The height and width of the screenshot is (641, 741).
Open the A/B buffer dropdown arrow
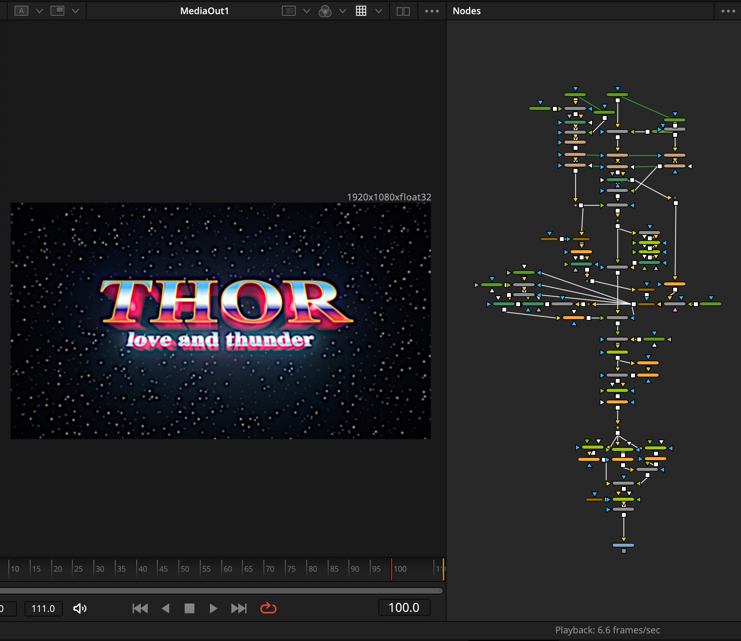click(x=39, y=11)
